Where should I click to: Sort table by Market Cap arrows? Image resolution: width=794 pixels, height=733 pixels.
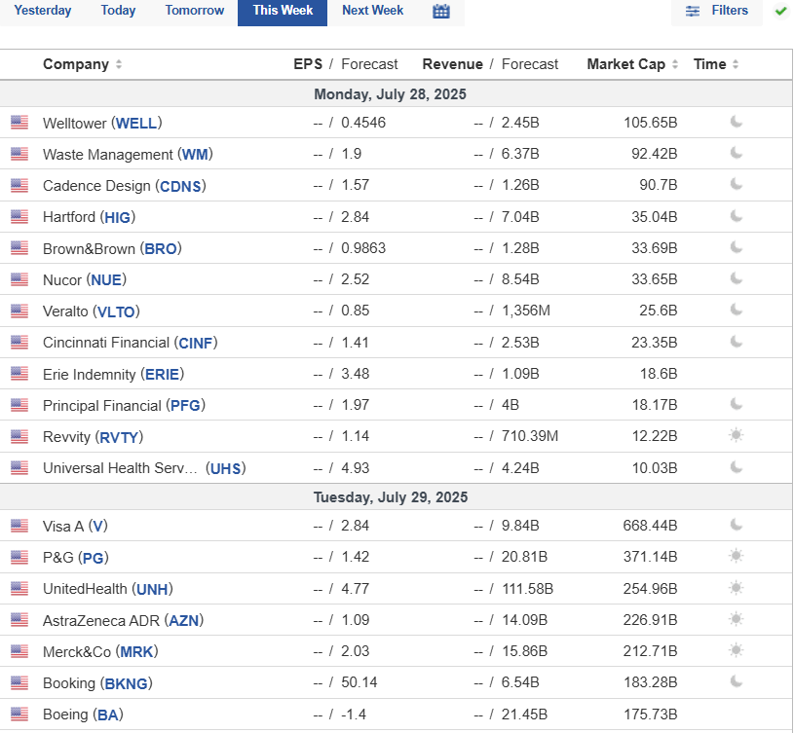[675, 64]
